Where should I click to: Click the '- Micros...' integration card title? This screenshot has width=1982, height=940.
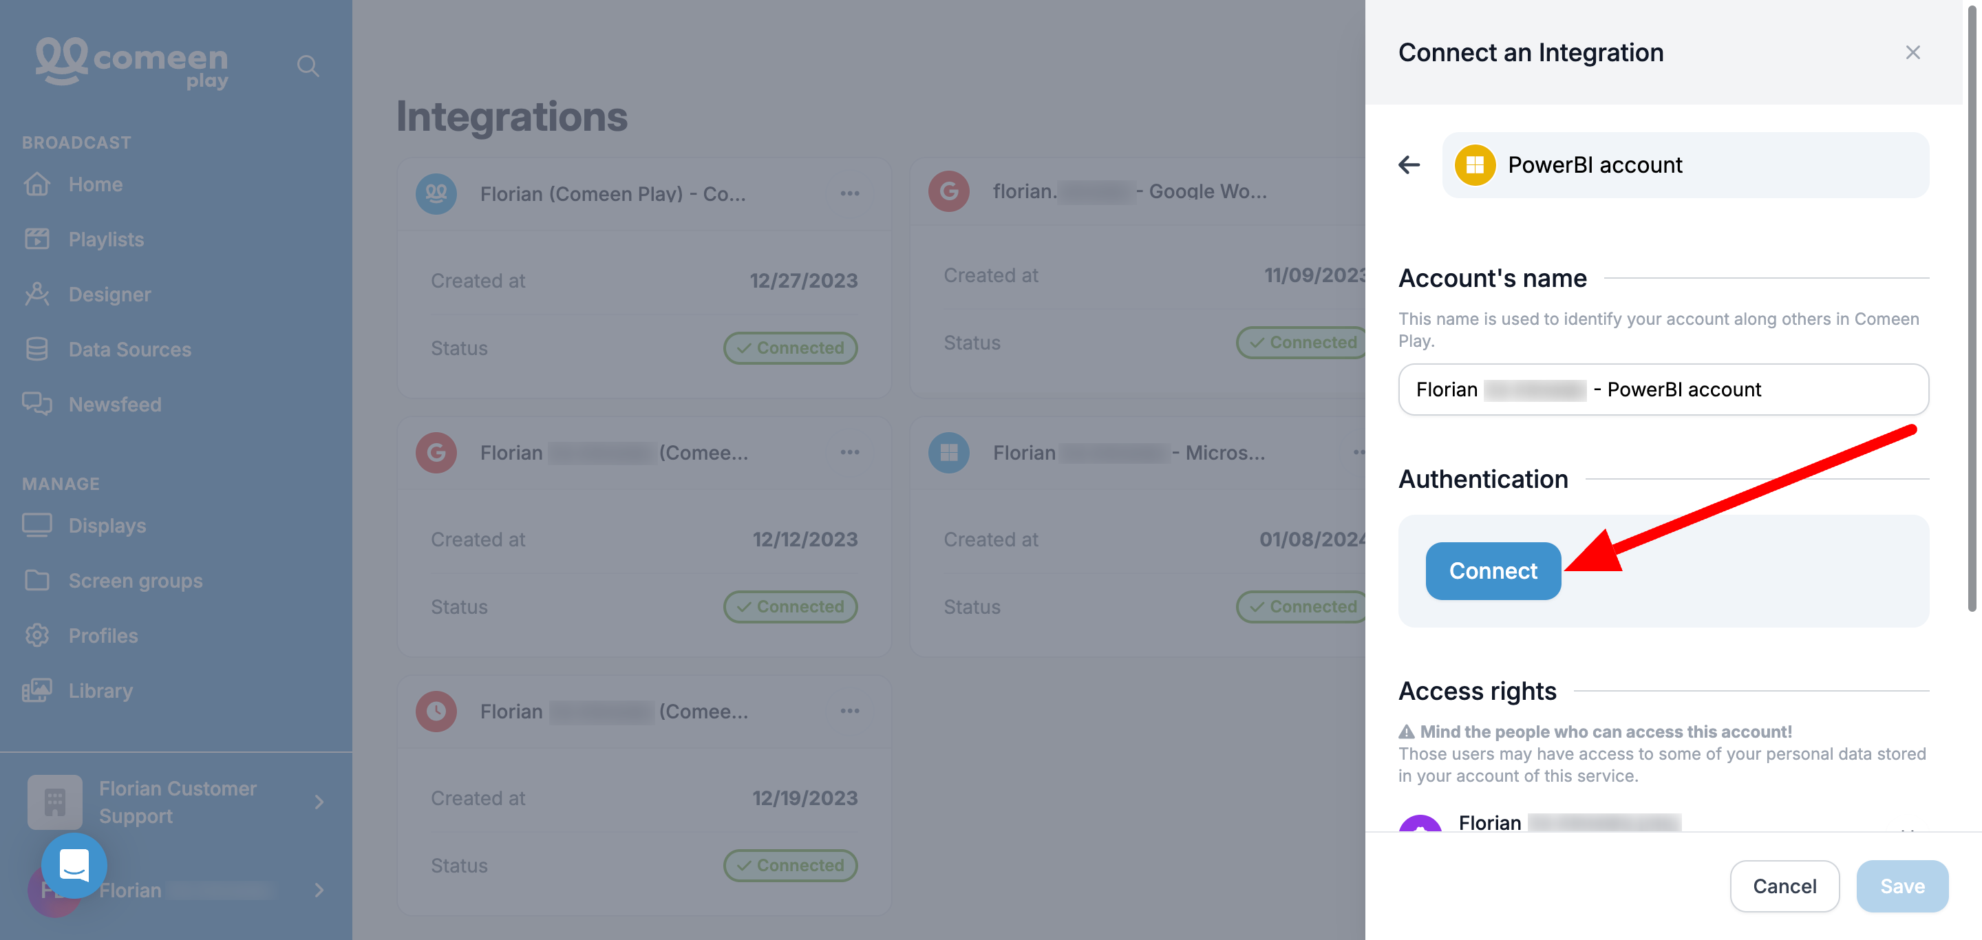point(1129,453)
